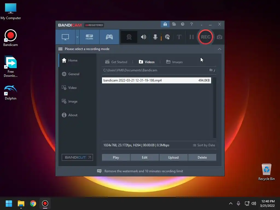This screenshot has height=210, width=280.
Task: Click the Delete button
Action: point(202,157)
